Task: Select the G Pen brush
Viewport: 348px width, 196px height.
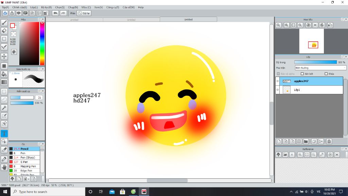Action: [x=24, y=162]
